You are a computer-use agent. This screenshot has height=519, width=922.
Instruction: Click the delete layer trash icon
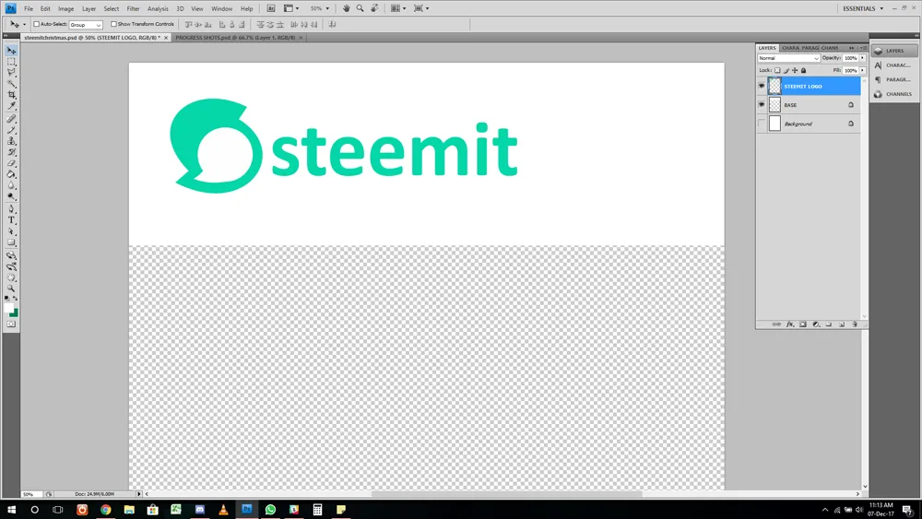coord(855,324)
